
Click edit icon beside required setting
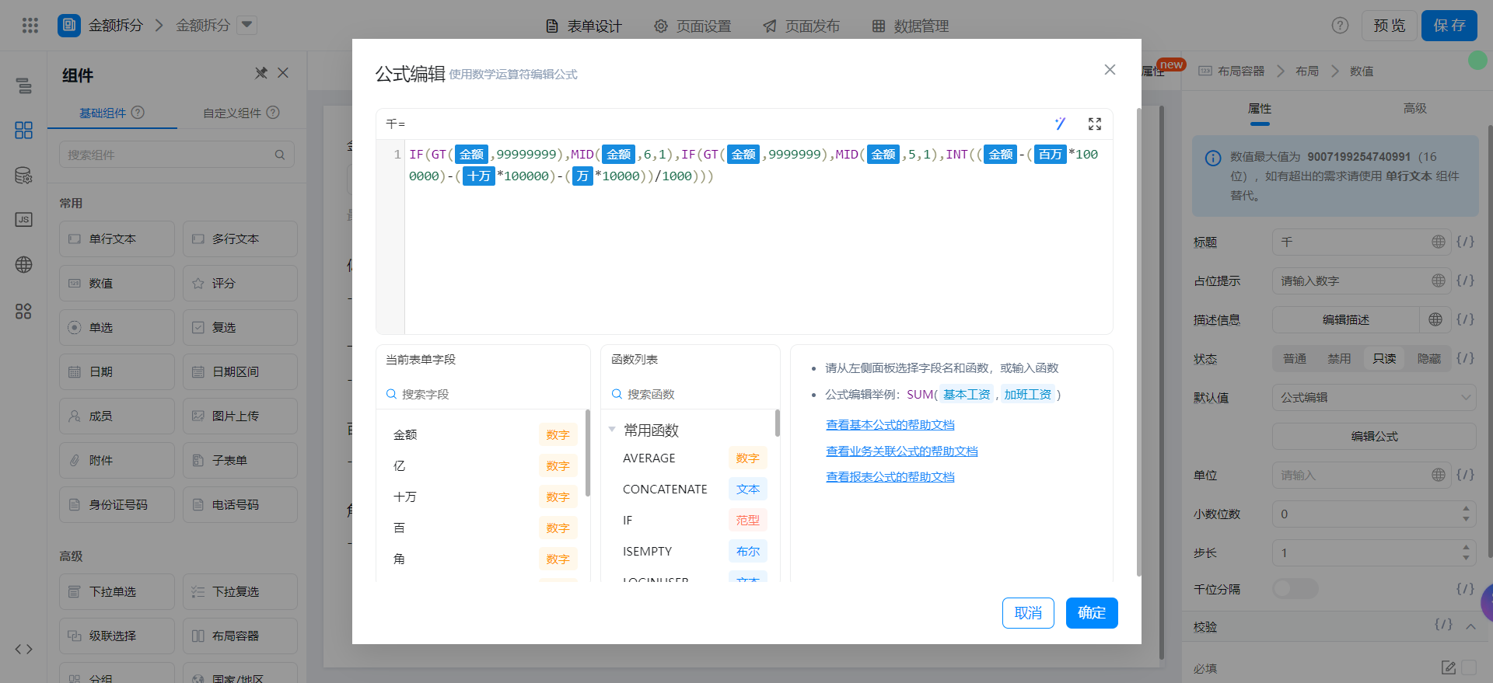1448,667
